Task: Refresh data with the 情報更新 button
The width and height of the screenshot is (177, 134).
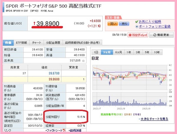Action: point(161,35)
